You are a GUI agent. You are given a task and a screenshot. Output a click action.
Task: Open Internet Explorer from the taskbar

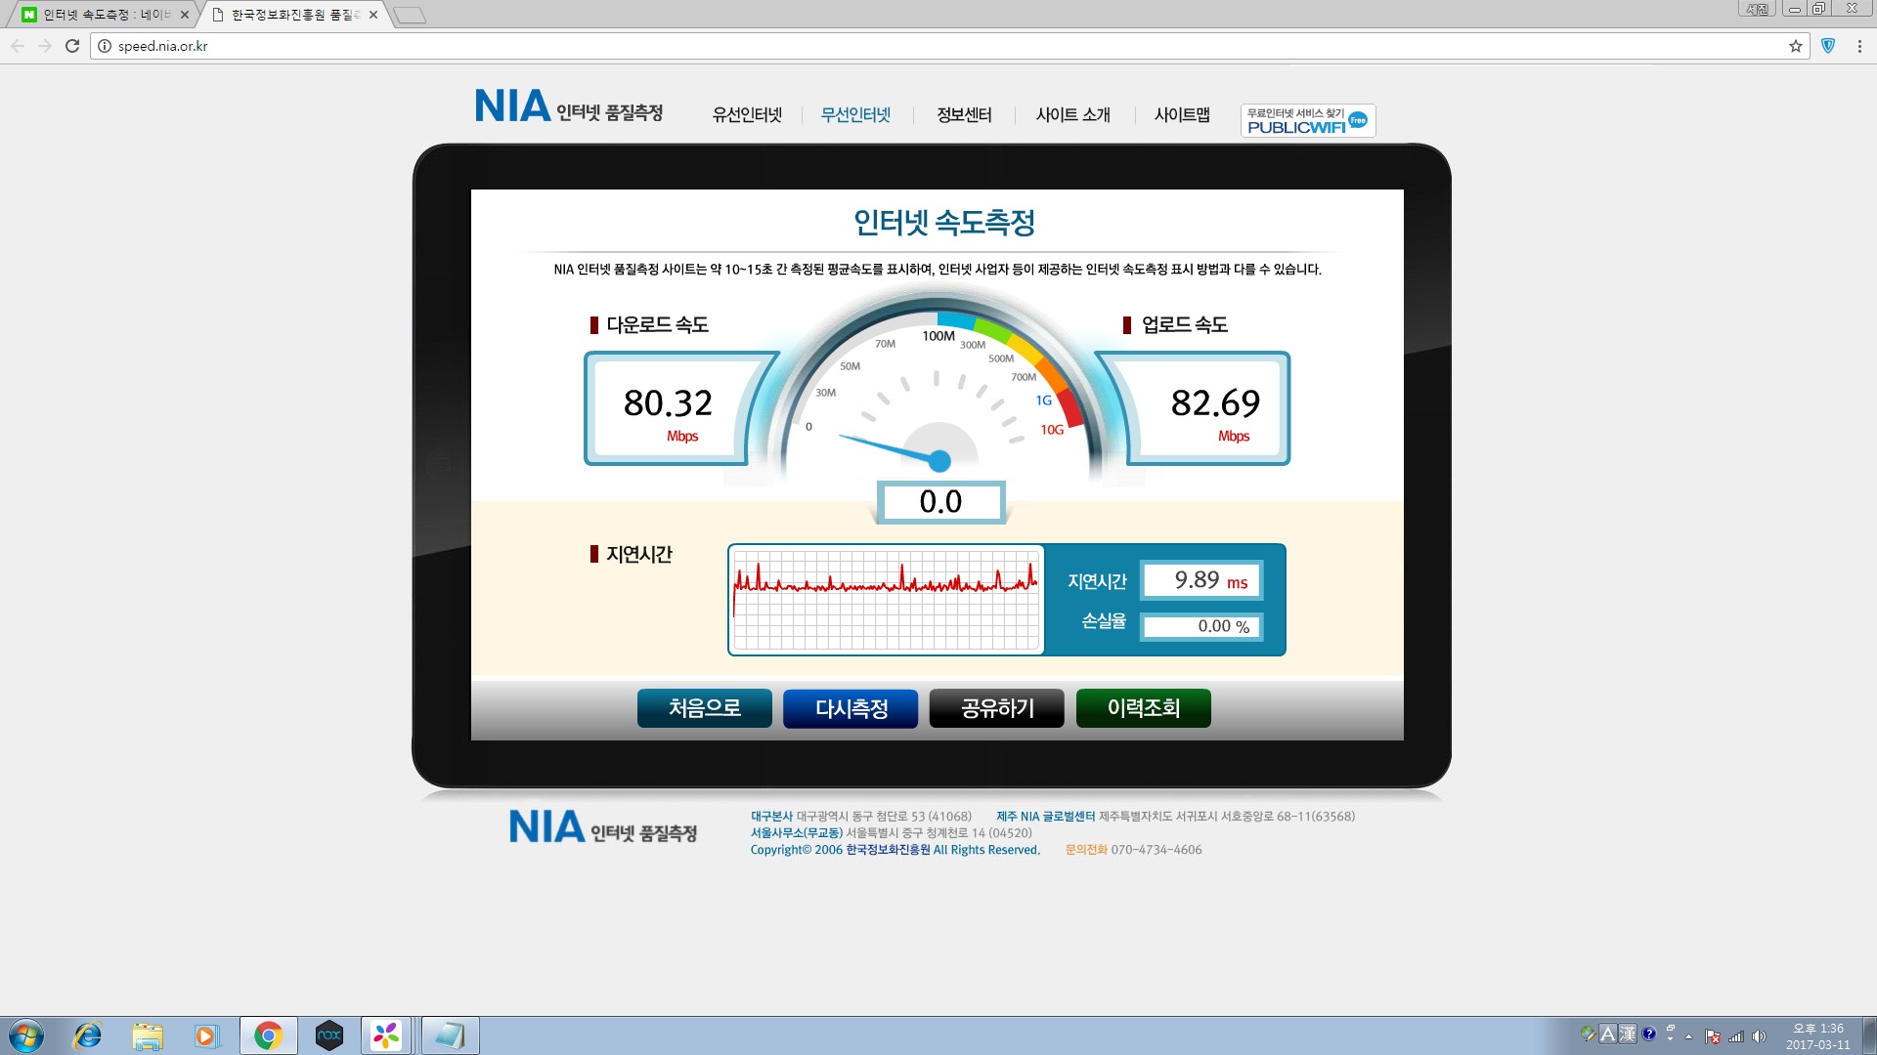click(x=88, y=1035)
